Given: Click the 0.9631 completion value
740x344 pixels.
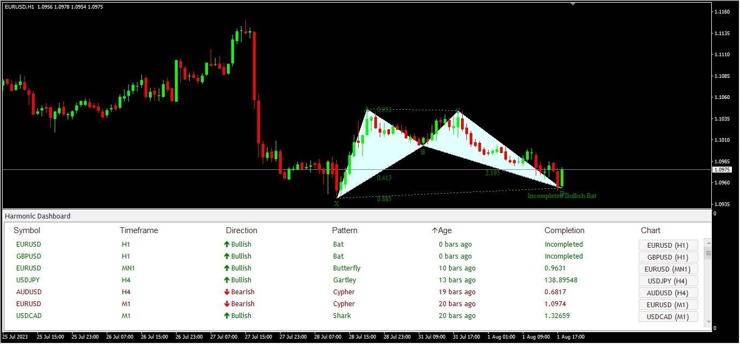Looking at the screenshot, I should 555,268.
